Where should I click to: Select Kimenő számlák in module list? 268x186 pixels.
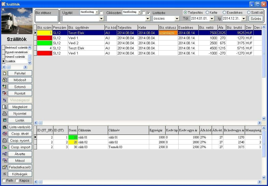(15, 57)
